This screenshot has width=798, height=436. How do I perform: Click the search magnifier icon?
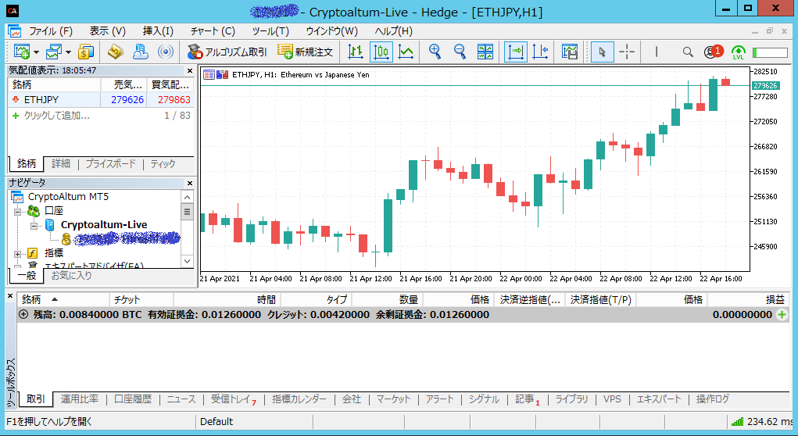[x=688, y=52]
